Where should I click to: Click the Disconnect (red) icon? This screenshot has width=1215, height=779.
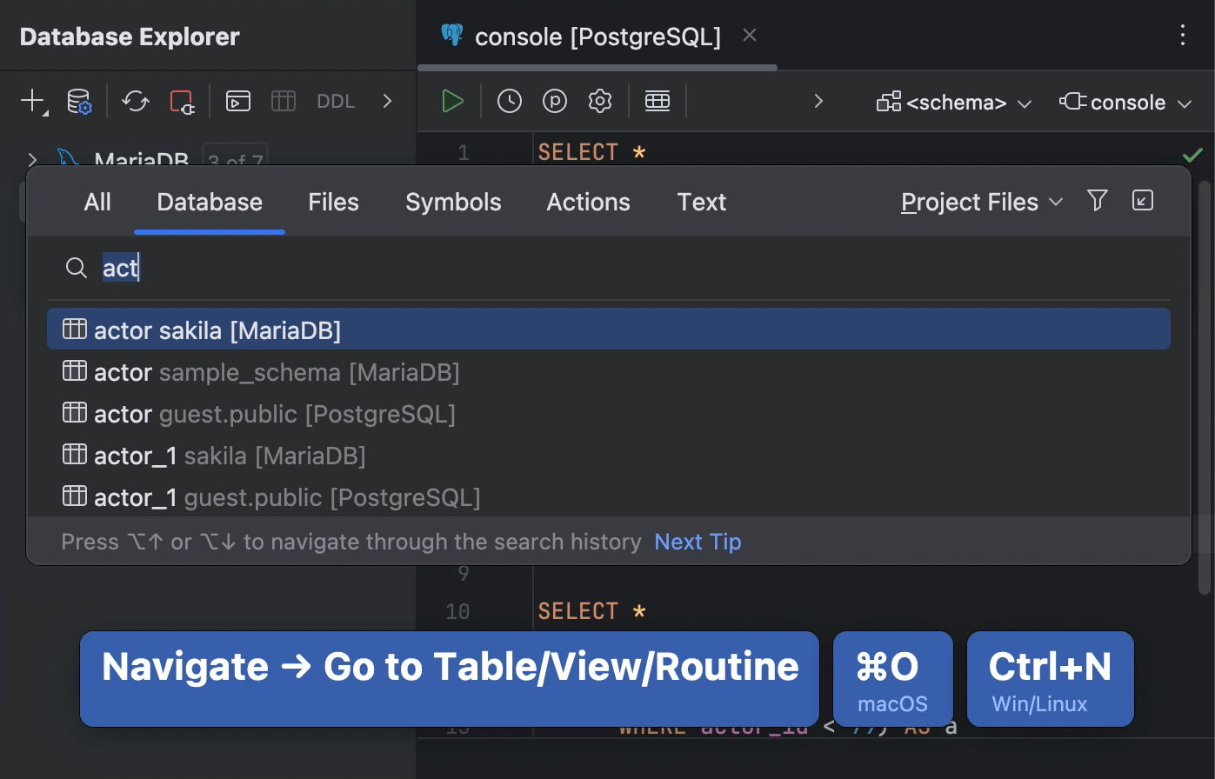(182, 102)
